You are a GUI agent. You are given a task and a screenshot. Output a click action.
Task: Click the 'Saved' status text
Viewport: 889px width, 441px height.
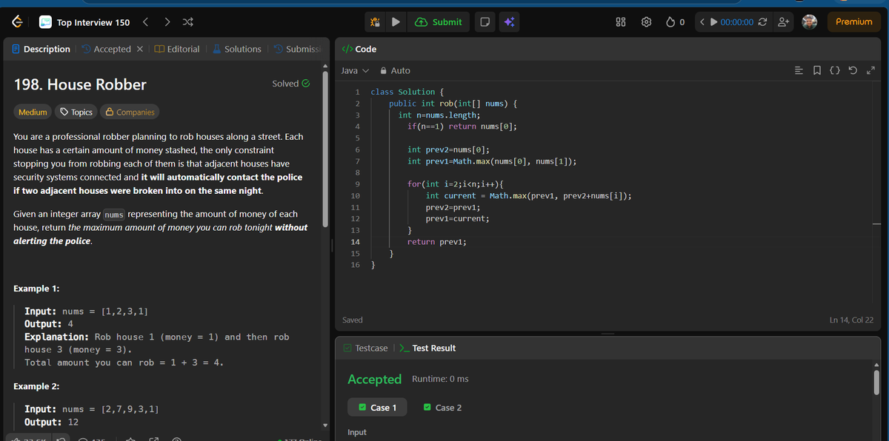[353, 320]
